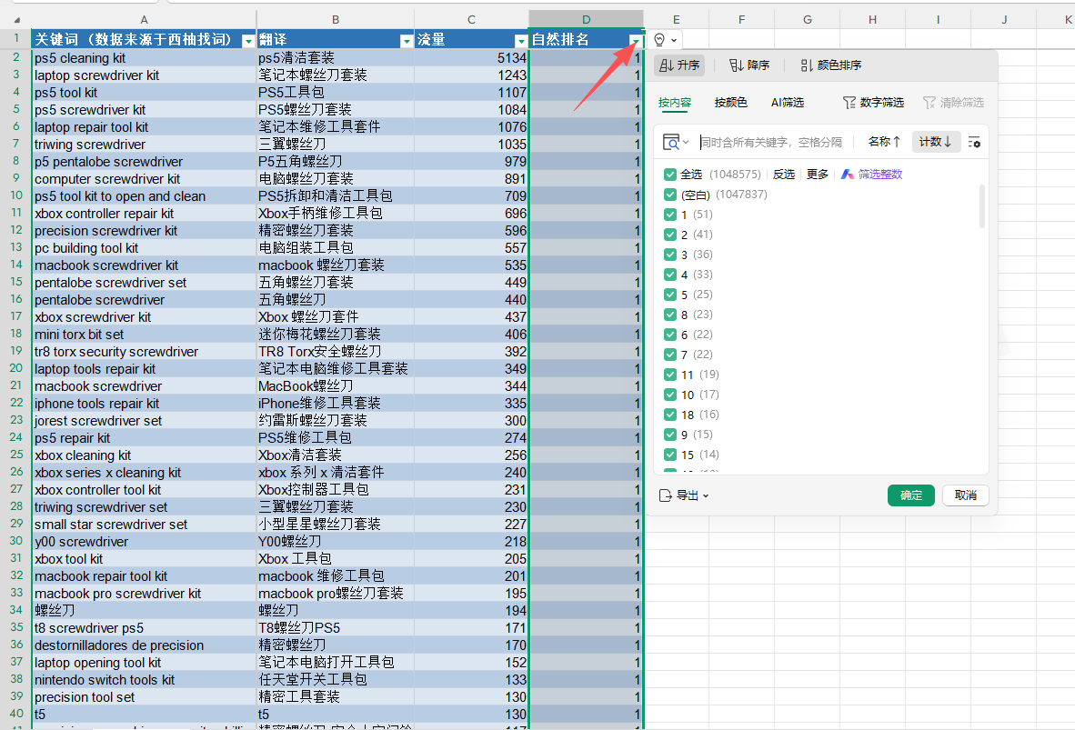Cancel the filter with 取消
The width and height of the screenshot is (1075, 730).
pos(965,495)
